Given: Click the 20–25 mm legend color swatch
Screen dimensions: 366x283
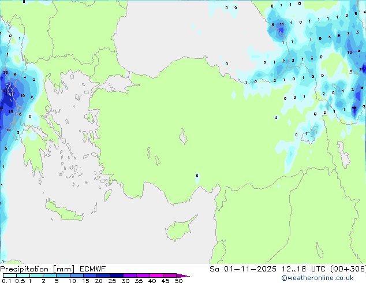Looking at the screenshot, I should pos(103,275).
